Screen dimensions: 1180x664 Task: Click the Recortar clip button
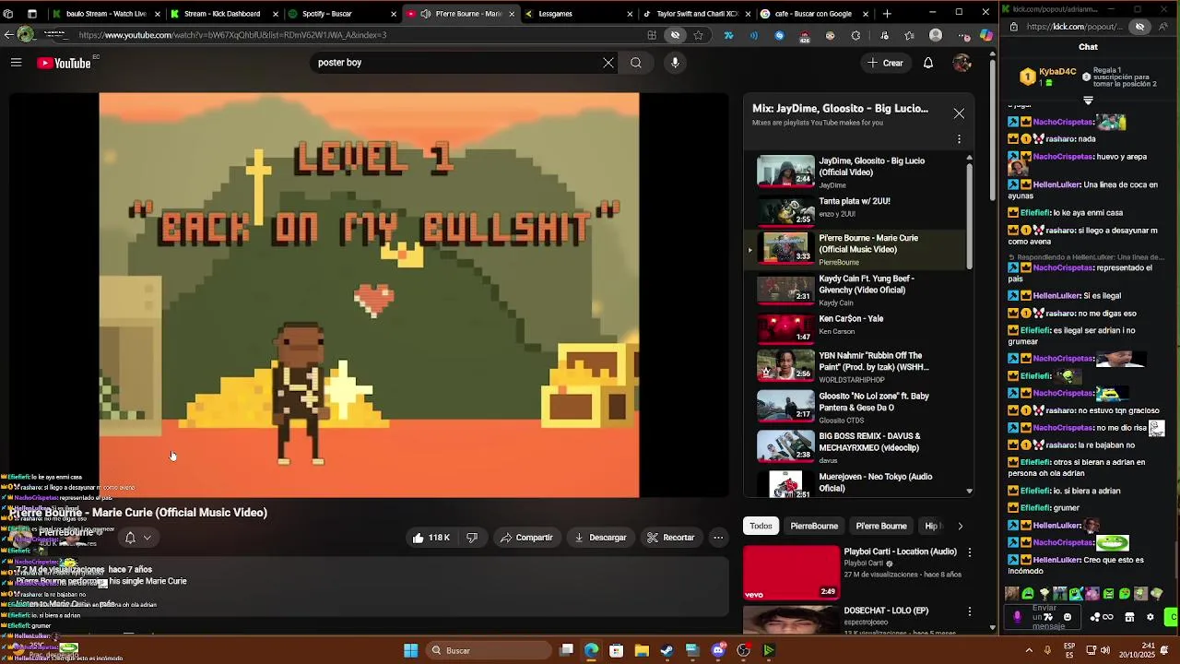(671, 538)
